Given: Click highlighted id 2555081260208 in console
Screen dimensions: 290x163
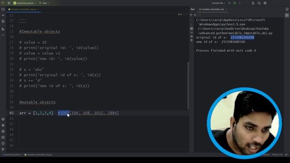Looking at the screenshot, I should click(242, 37).
